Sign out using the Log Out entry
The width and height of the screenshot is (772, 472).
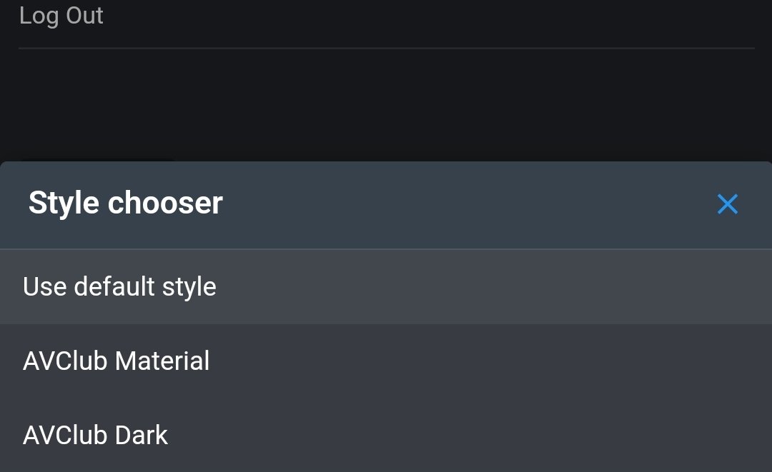(61, 16)
